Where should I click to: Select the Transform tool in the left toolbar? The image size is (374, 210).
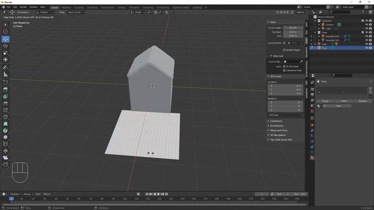[5, 60]
